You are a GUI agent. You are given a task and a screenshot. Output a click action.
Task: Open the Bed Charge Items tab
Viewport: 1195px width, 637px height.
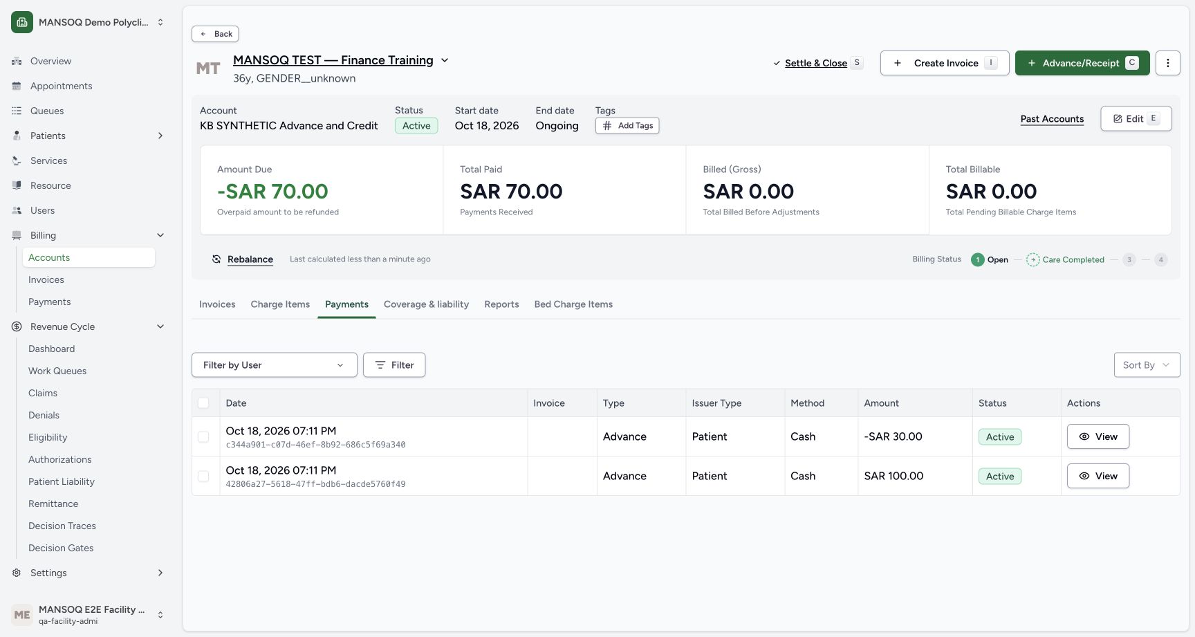pyautogui.click(x=573, y=304)
